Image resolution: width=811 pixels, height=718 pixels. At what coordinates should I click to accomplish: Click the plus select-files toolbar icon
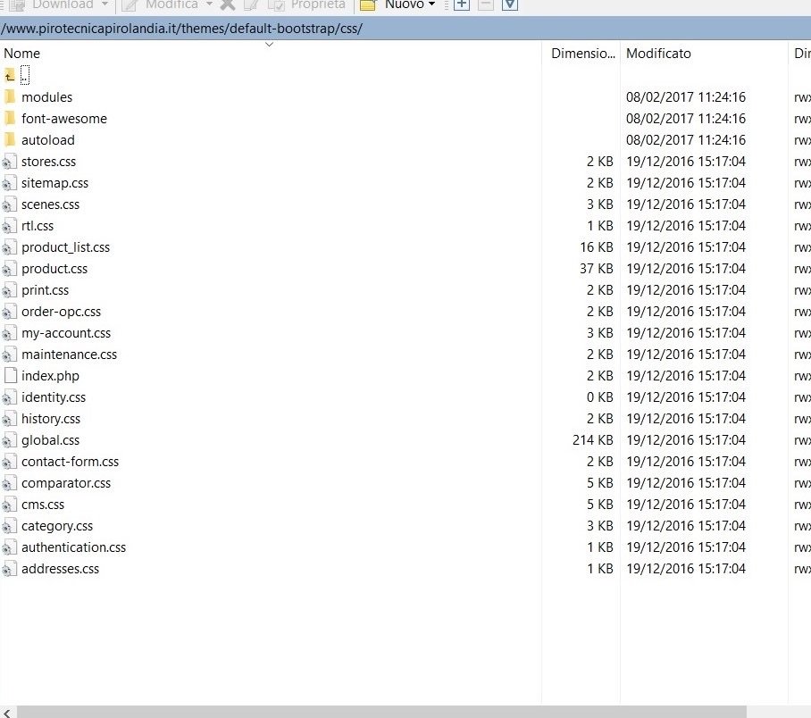(462, 4)
